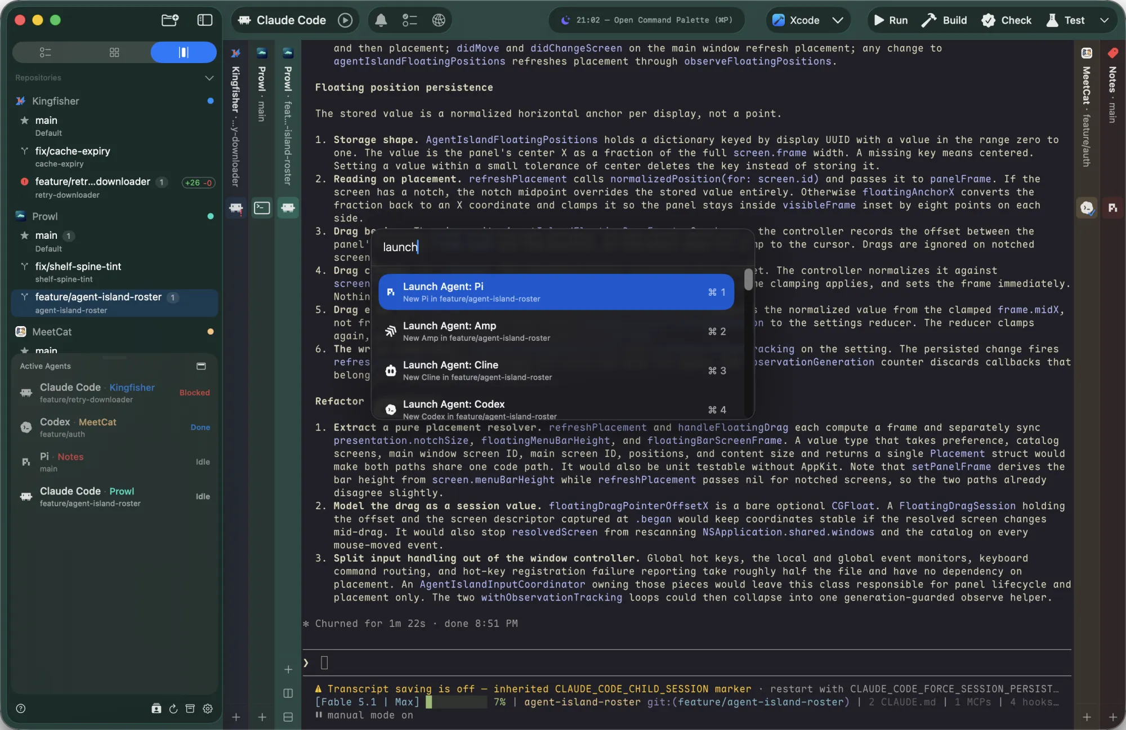Open Pi Notes idle agent
The image size is (1126, 730).
click(114, 462)
